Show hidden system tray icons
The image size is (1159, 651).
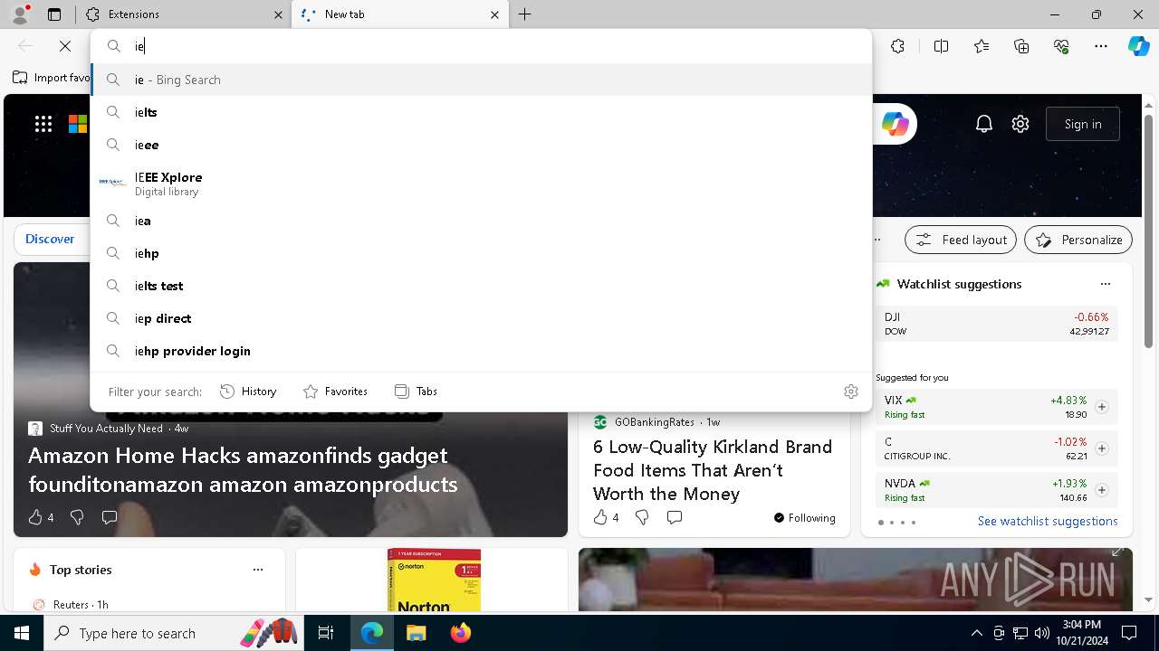976,633
